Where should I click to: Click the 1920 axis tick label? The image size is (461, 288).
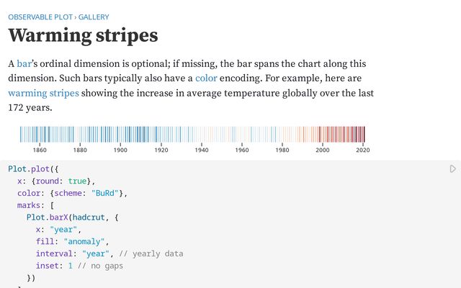161,150
